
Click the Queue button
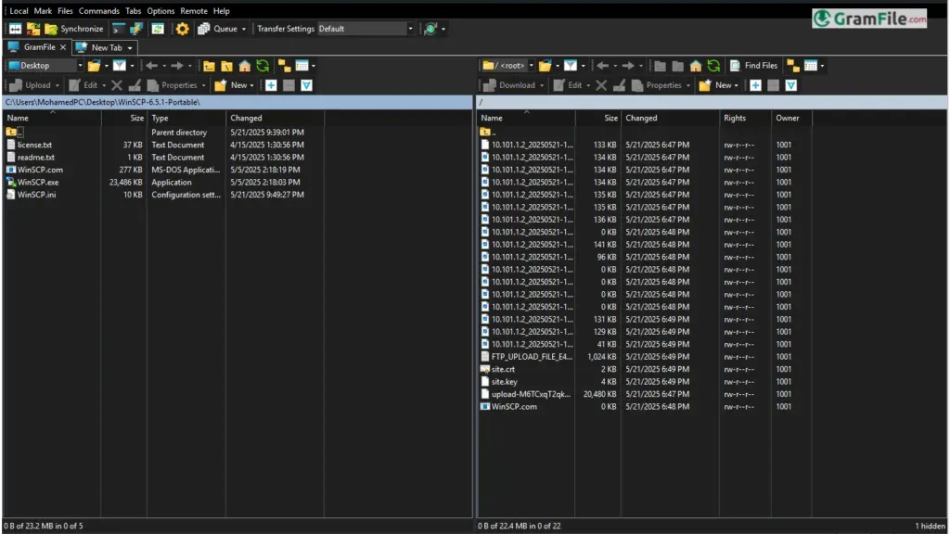point(218,29)
